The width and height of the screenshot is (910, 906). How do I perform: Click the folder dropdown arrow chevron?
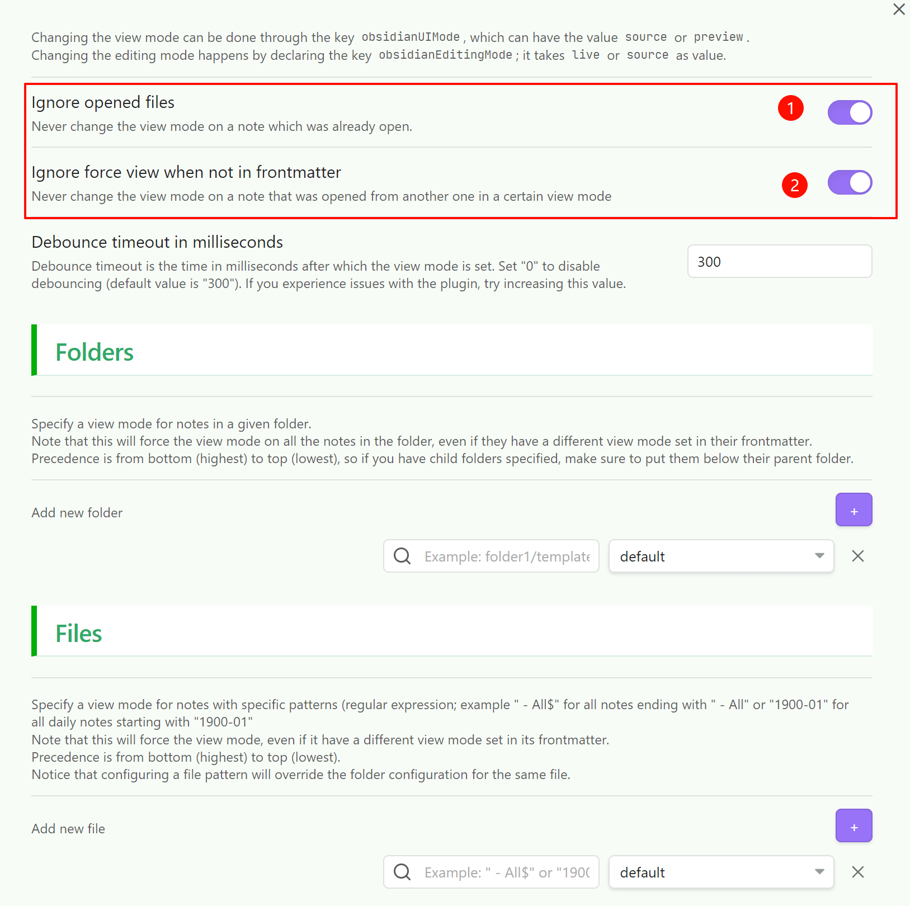click(x=819, y=556)
